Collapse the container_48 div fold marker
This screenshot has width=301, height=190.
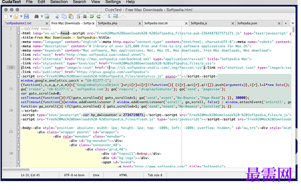pyautogui.click(x=18, y=145)
